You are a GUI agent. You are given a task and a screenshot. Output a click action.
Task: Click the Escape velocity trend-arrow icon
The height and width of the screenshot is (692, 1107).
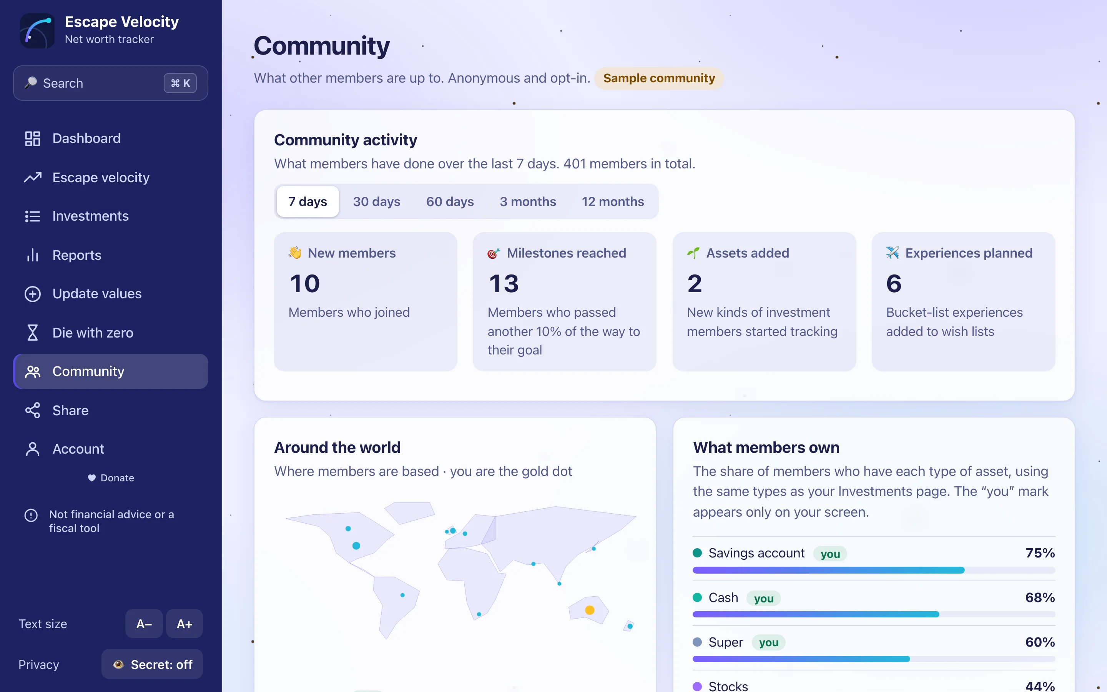click(32, 177)
